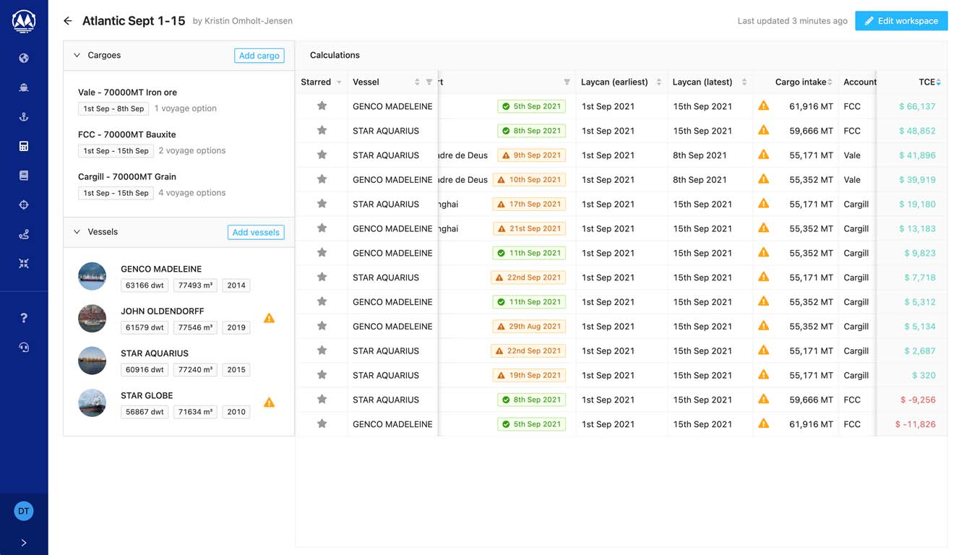Viewport: 959px width, 555px height.
Task: Star the STAR AQUARIUS $48,852 row
Action: click(322, 131)
